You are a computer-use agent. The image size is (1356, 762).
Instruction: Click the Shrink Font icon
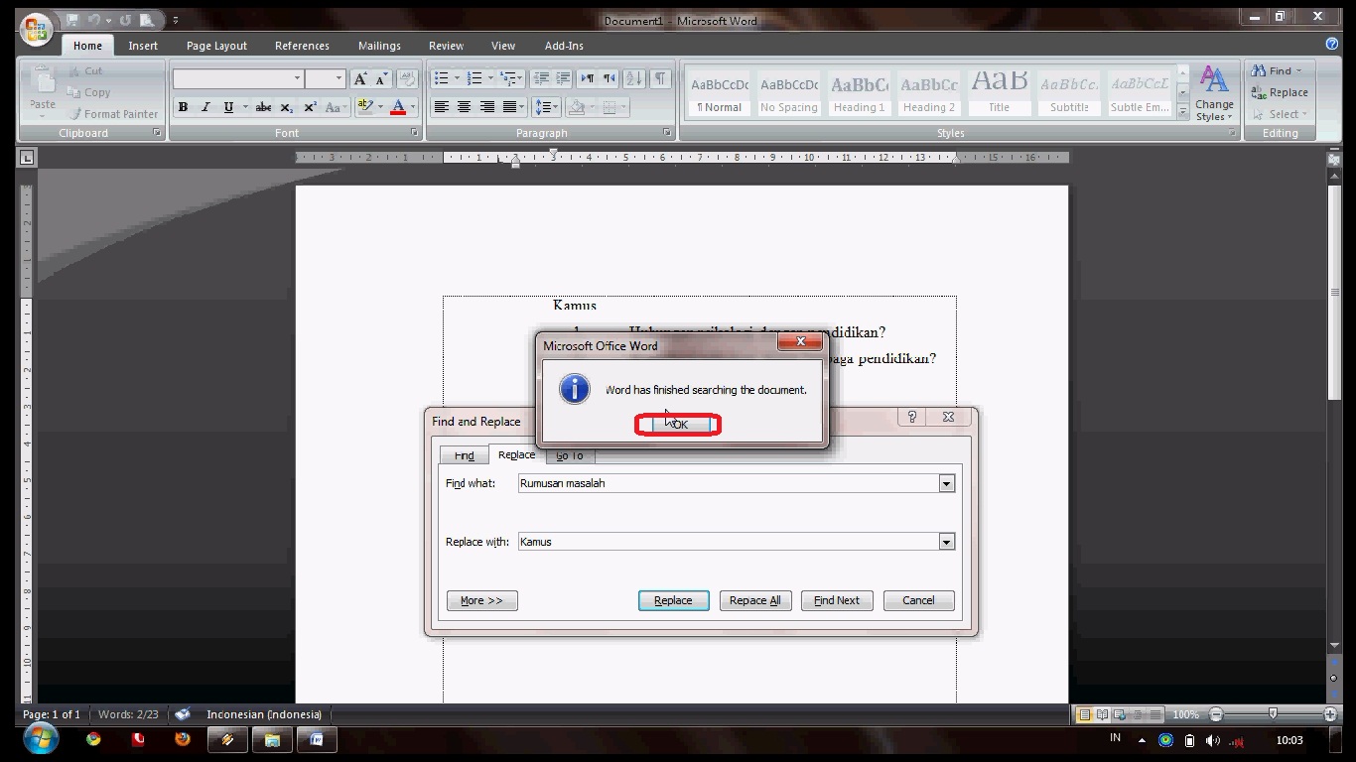(381, 78)
